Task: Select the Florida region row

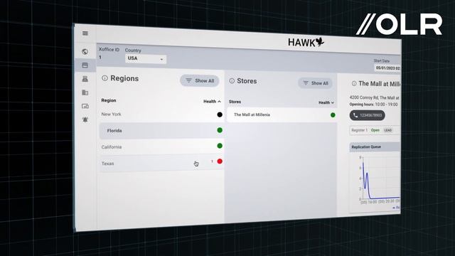Action: (161, 131)
